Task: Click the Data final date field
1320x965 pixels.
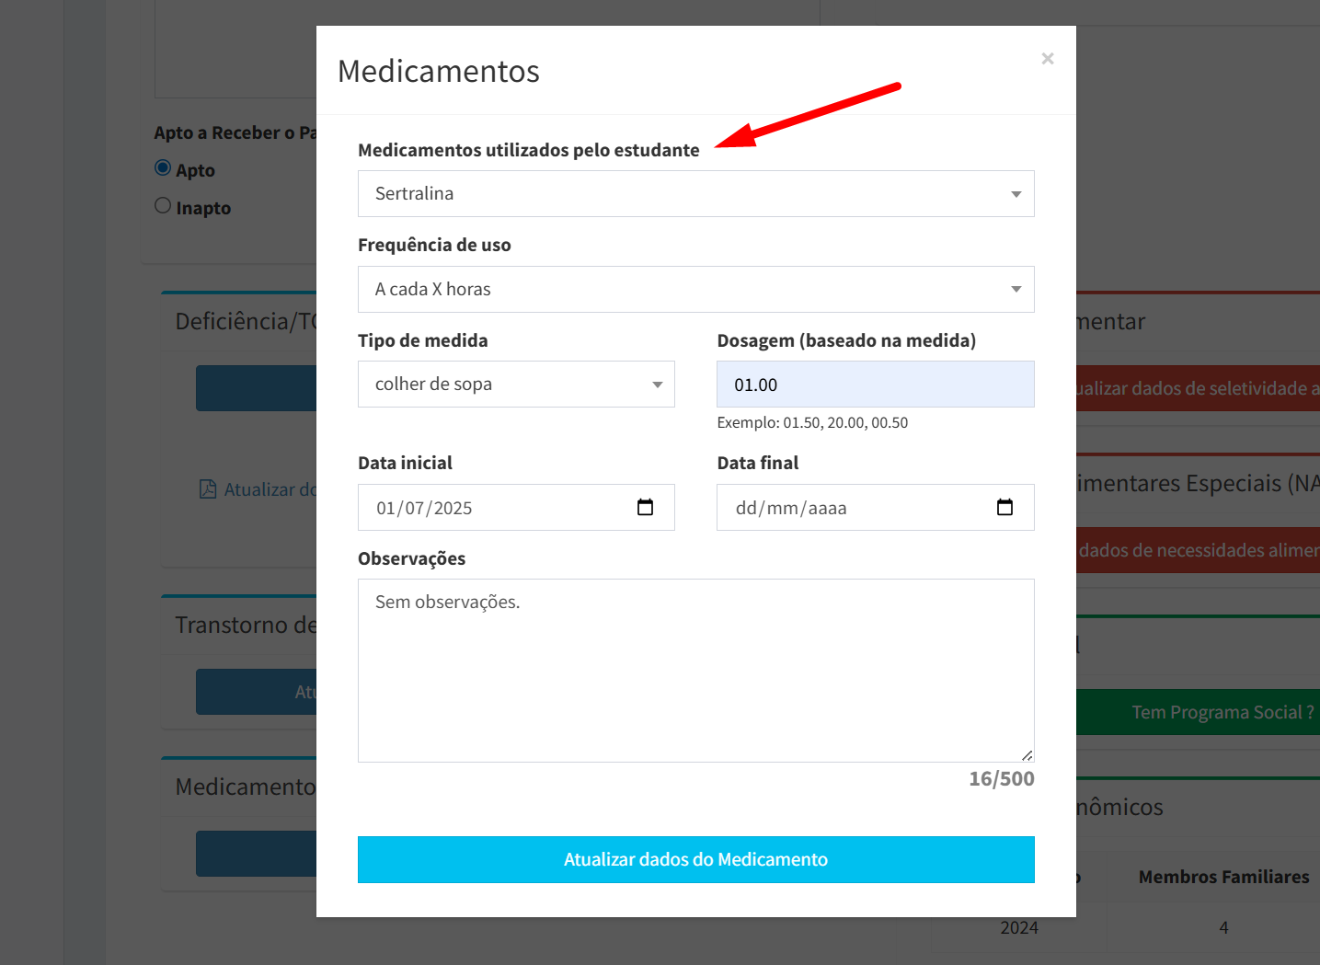Action: click(876, 508)
